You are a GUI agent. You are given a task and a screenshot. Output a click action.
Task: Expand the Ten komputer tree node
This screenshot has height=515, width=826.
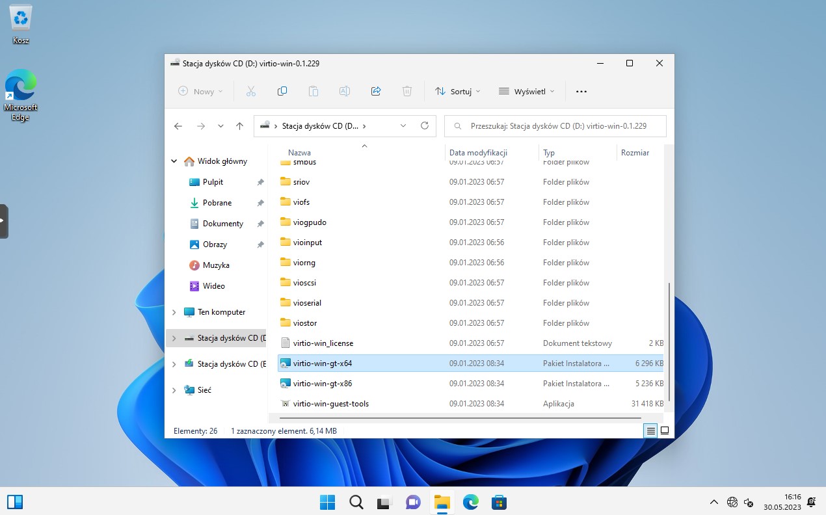(x=174, y=312)
